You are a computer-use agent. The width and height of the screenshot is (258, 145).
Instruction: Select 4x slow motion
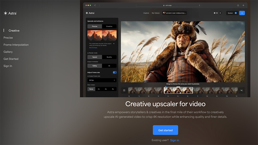coord(106,89)
